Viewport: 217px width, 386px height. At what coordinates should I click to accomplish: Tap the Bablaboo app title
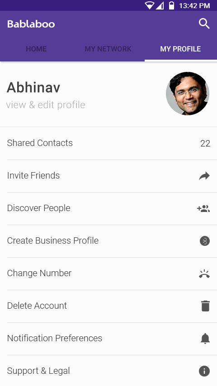pyautogui.click(x=31, y=24)
